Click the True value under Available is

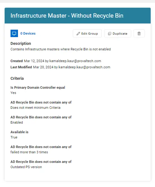[x=14, y=137]
